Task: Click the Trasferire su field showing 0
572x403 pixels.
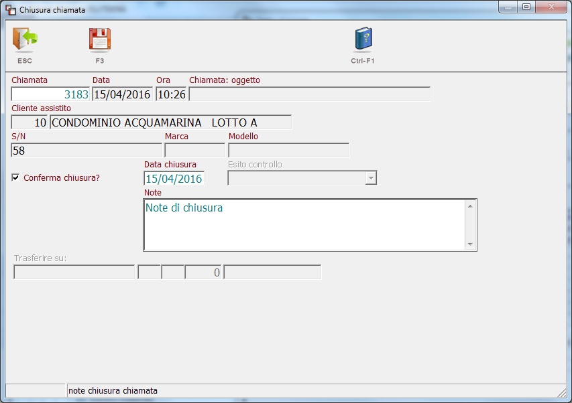Action: pyautogui.click(x=203, y=272)
